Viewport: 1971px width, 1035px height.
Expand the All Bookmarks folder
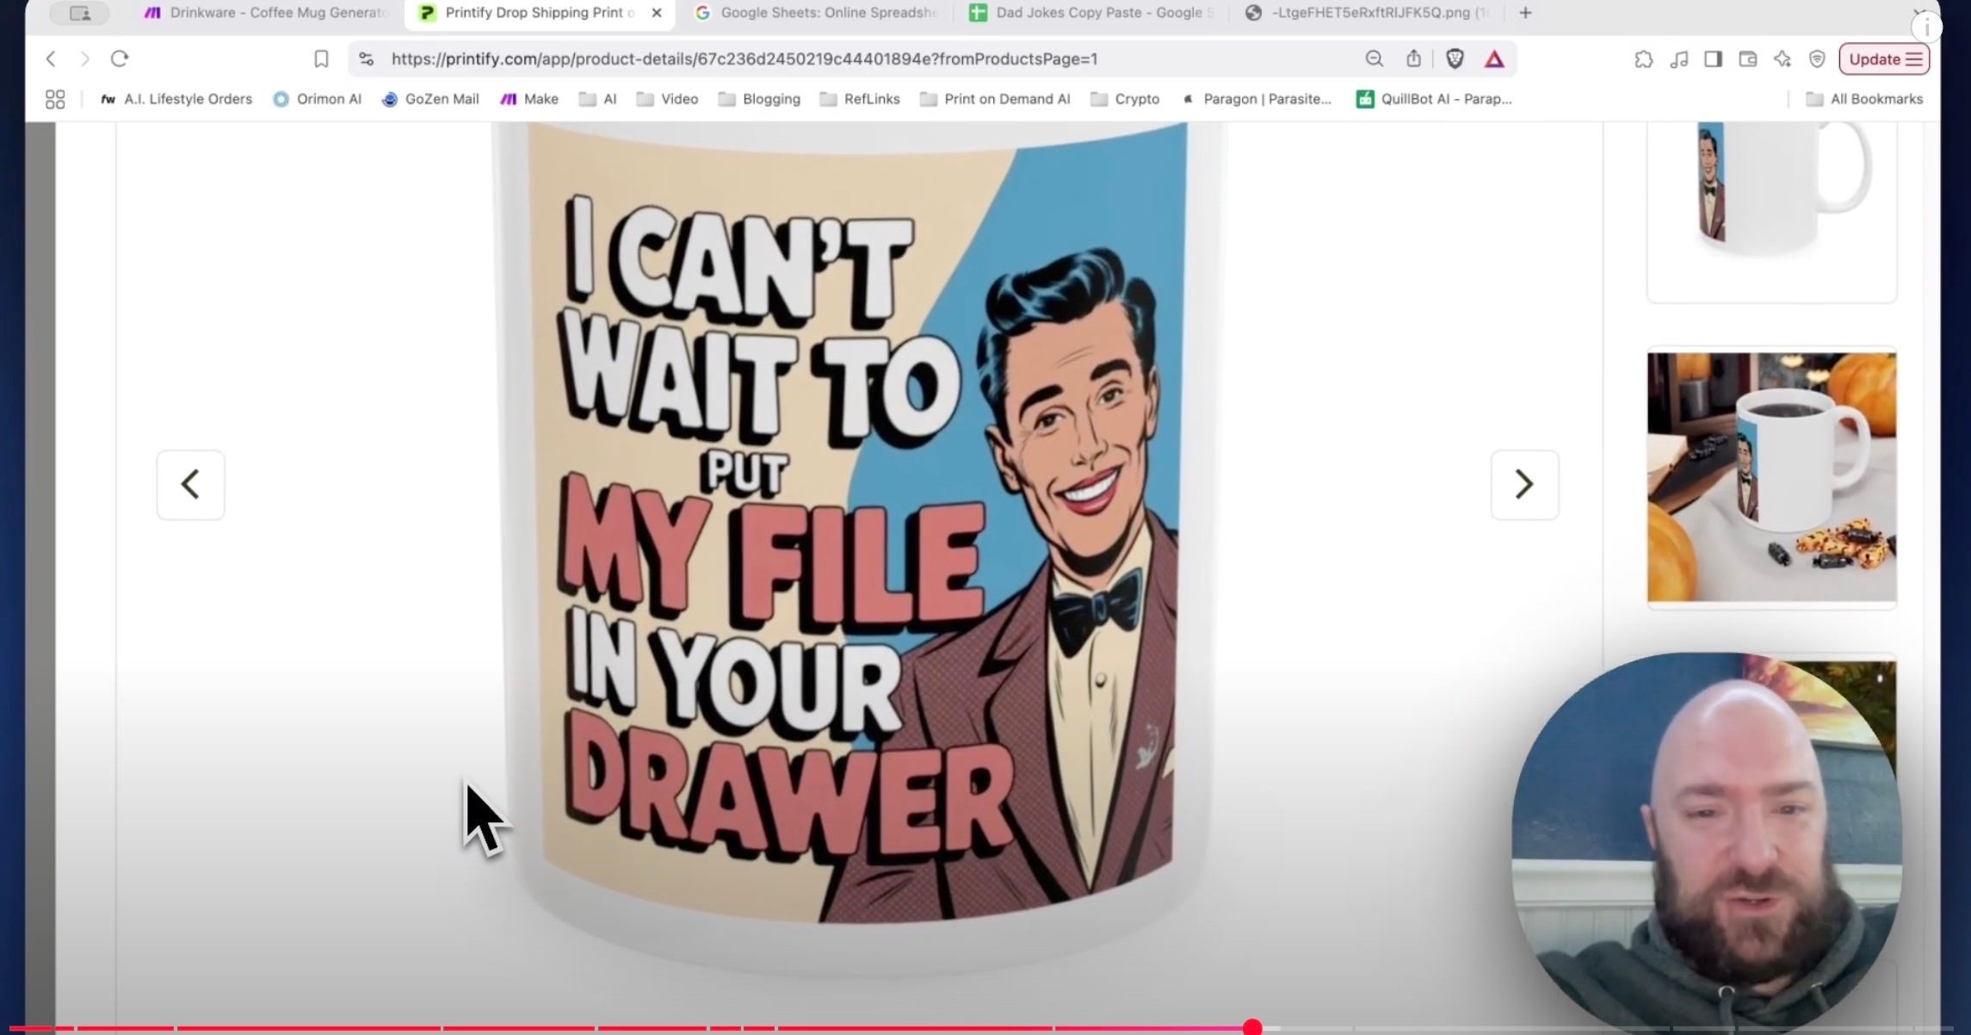1864,99
